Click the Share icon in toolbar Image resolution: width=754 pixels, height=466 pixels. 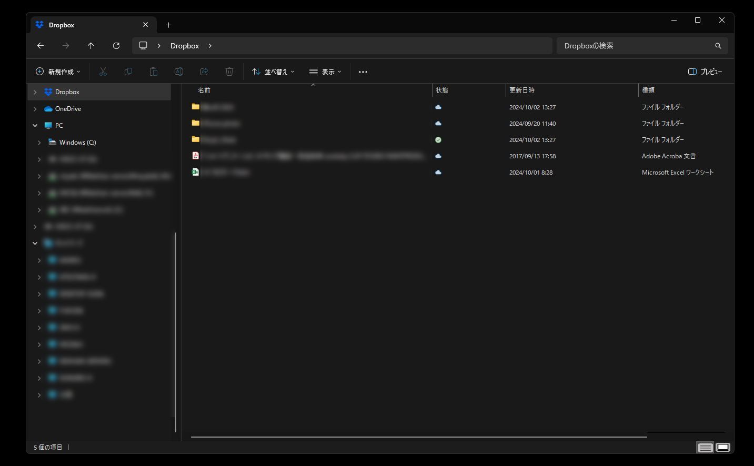pos(204,72)
